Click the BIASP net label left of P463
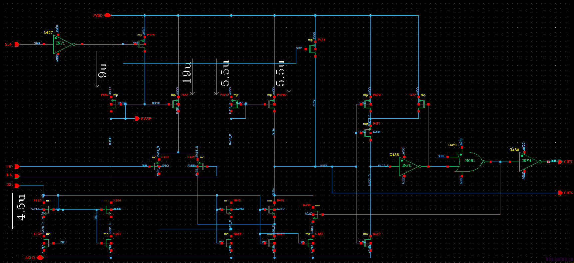The width and height of the screenshot is (574, 263). pos(156,103)
